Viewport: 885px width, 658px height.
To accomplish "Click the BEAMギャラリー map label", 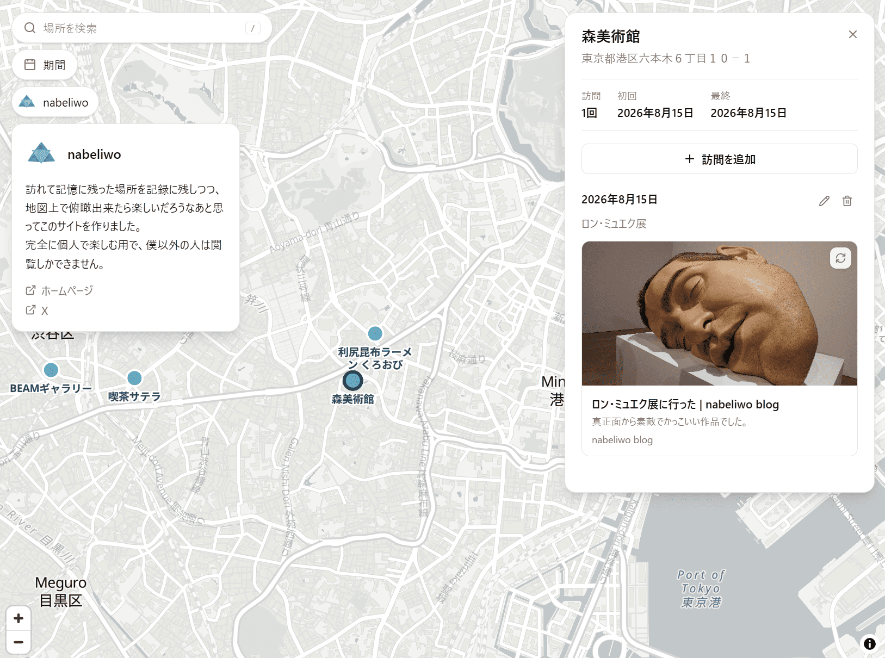I will 51,388.
